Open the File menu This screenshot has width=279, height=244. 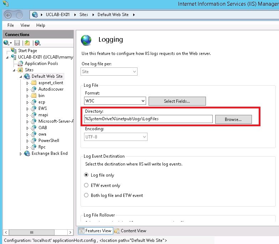11,25
